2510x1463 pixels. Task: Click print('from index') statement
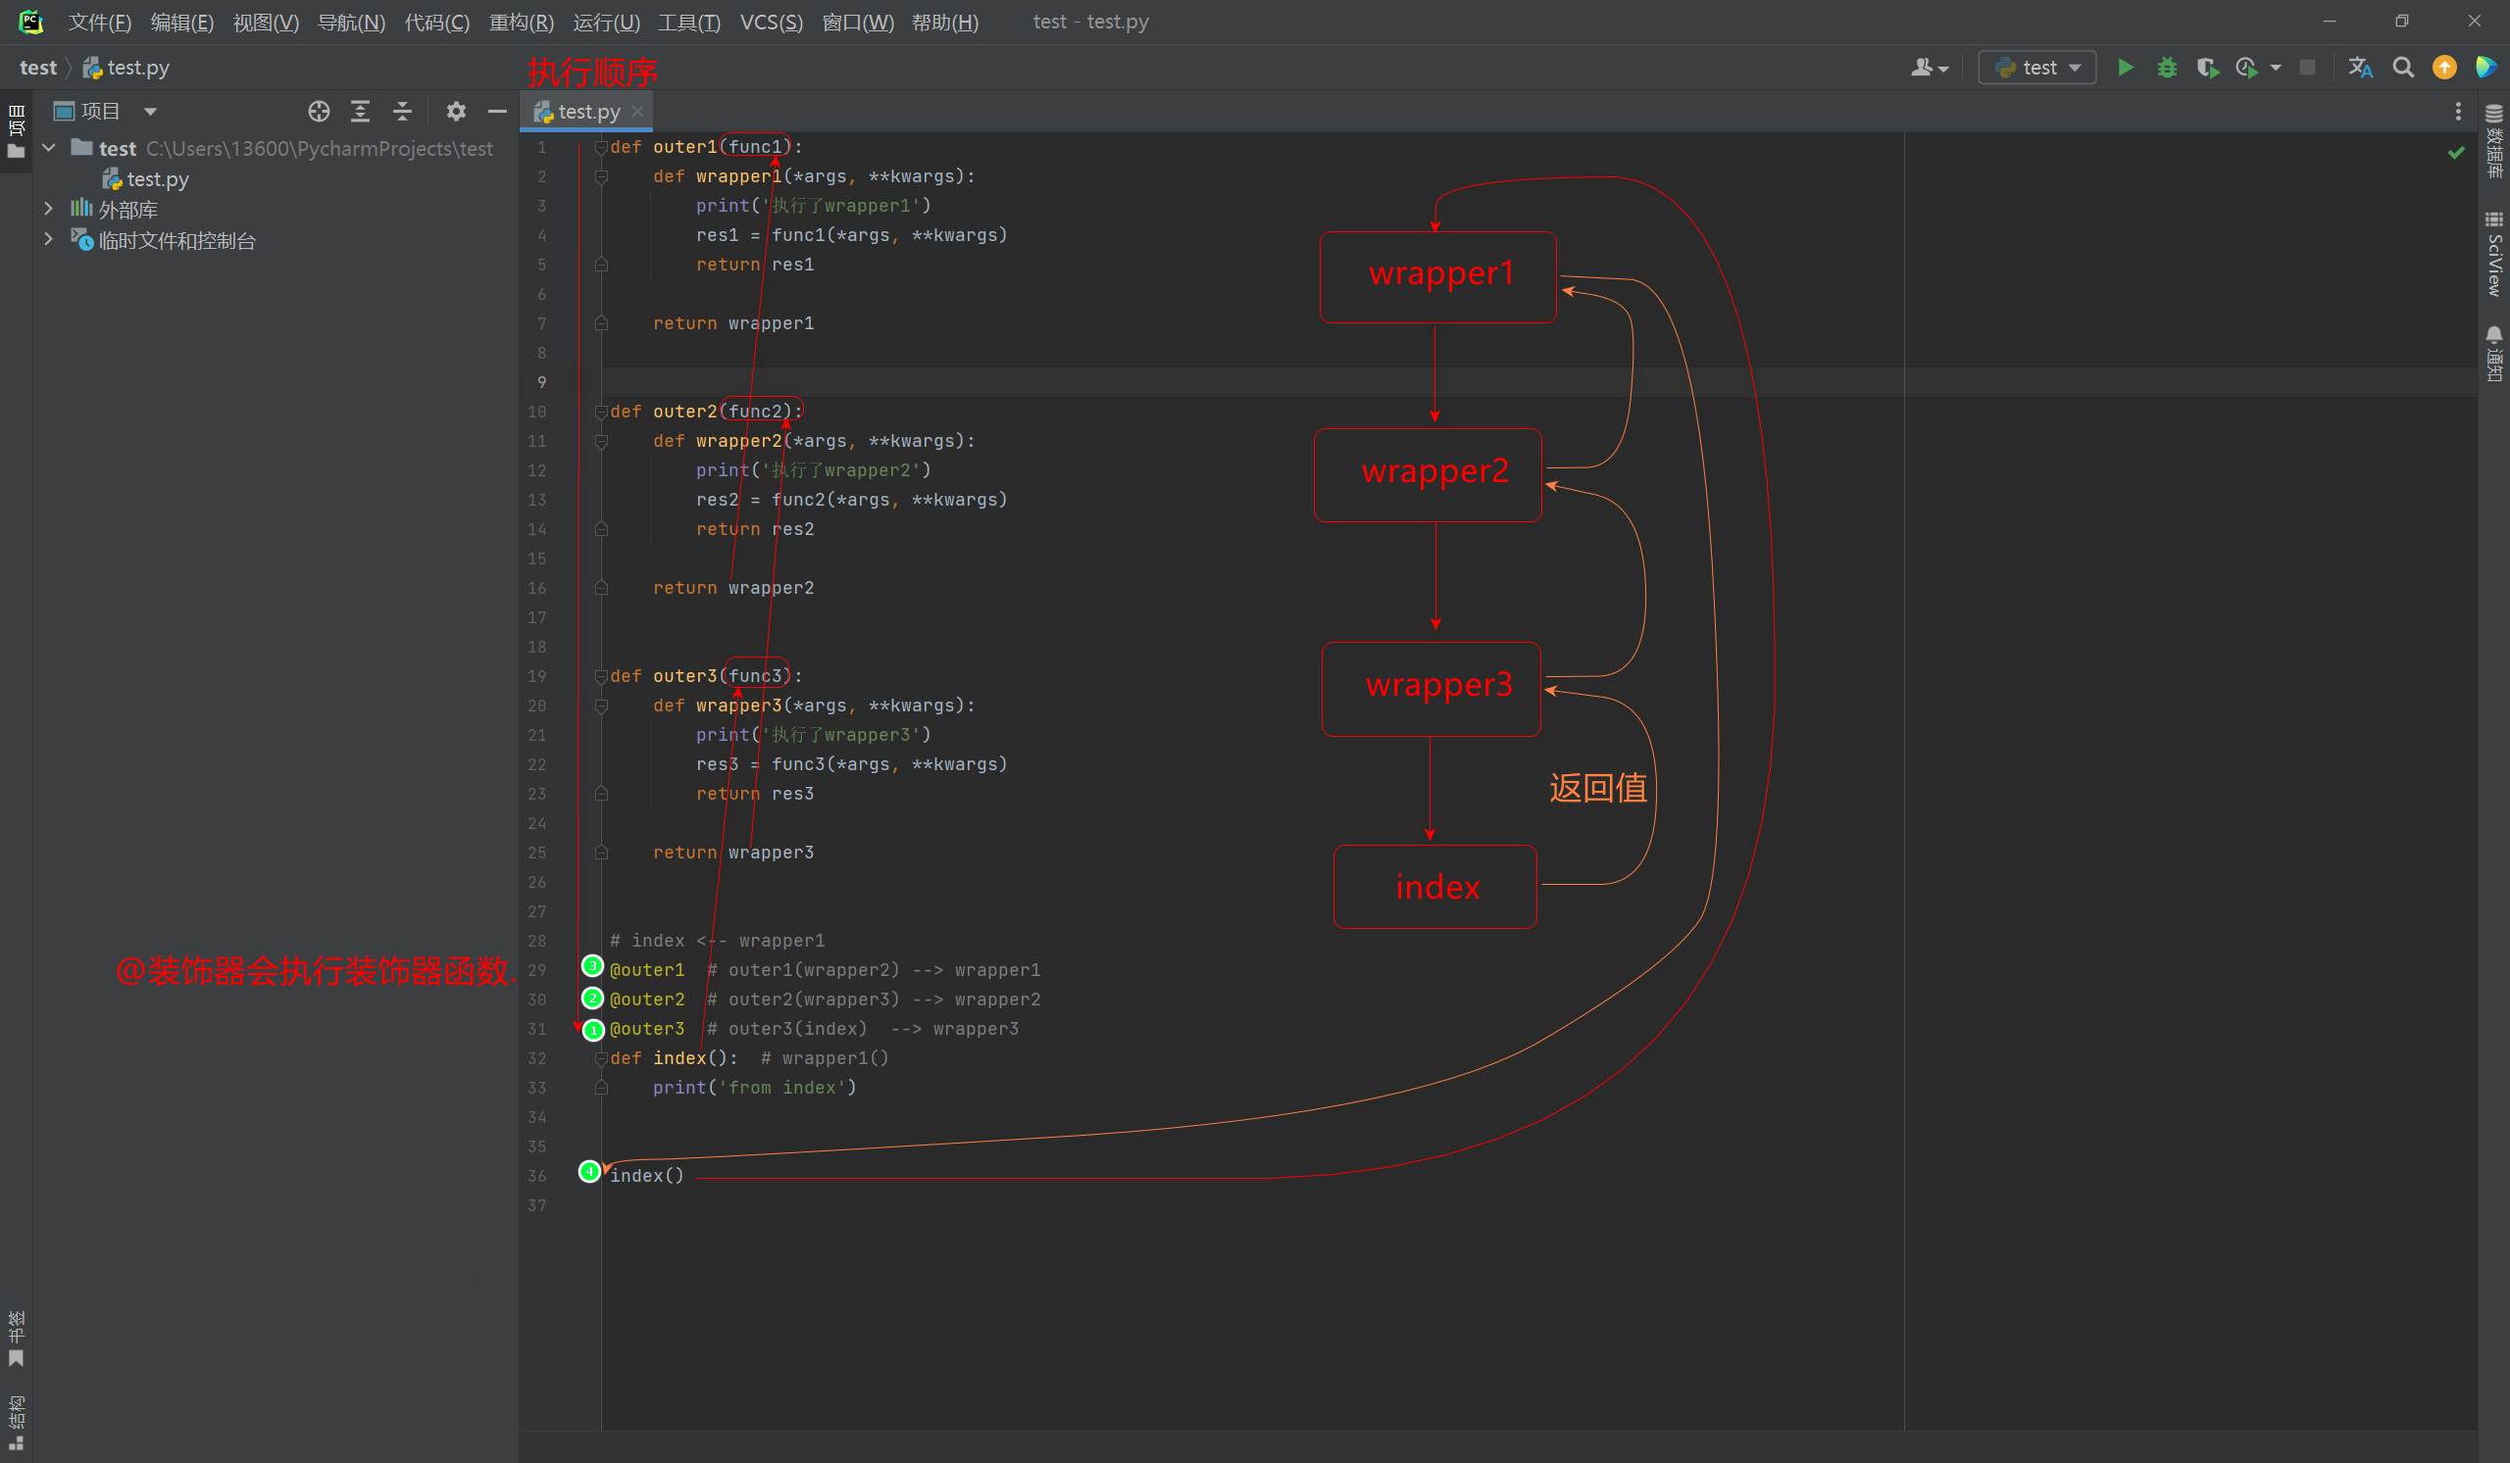click(x=755, y=1088)
